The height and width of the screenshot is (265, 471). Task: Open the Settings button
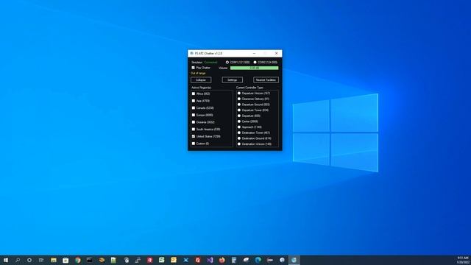(x=233, y=80)
